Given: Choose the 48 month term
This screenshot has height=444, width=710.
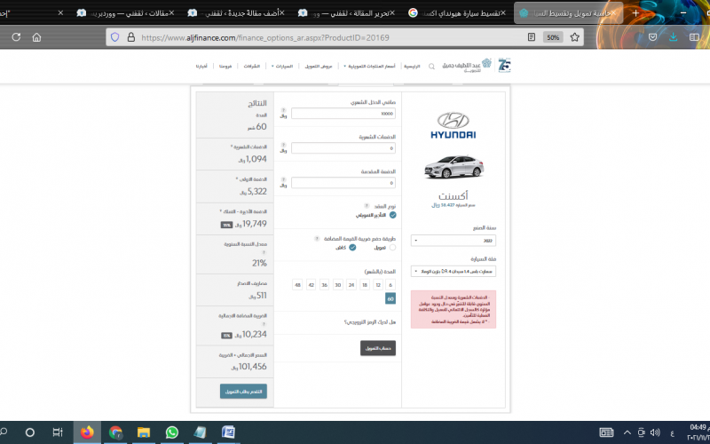Looking at the screenshot, I should point(297,285).
